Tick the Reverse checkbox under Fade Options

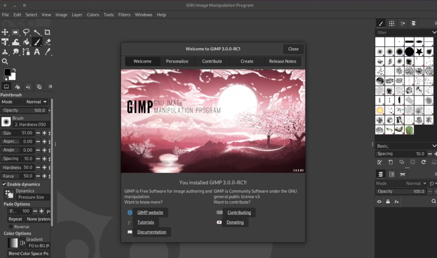(11, 227)
